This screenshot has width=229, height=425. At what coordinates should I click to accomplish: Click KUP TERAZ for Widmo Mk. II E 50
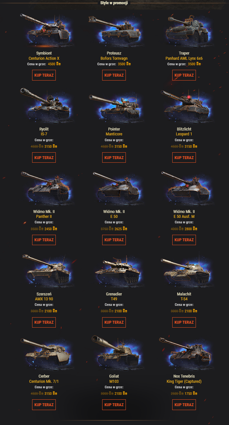[114, 240]
